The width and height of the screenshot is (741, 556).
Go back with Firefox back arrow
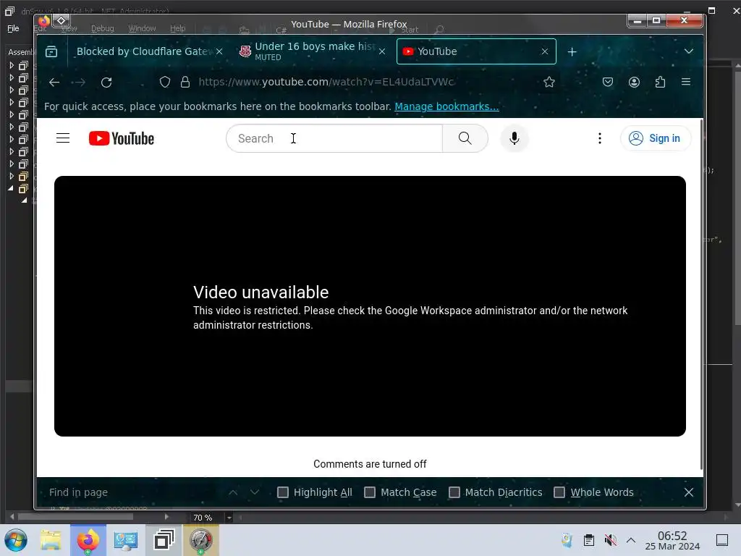[x=54, y=83]
